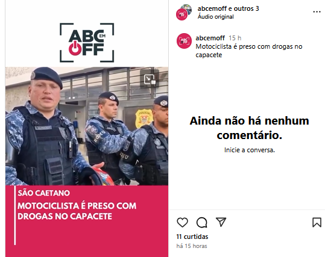
Task: Save post with bookmark icon
Action: tap(317, 223)
